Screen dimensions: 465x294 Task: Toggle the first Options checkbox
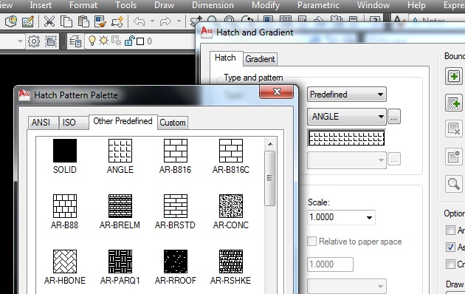click(450, 230)
